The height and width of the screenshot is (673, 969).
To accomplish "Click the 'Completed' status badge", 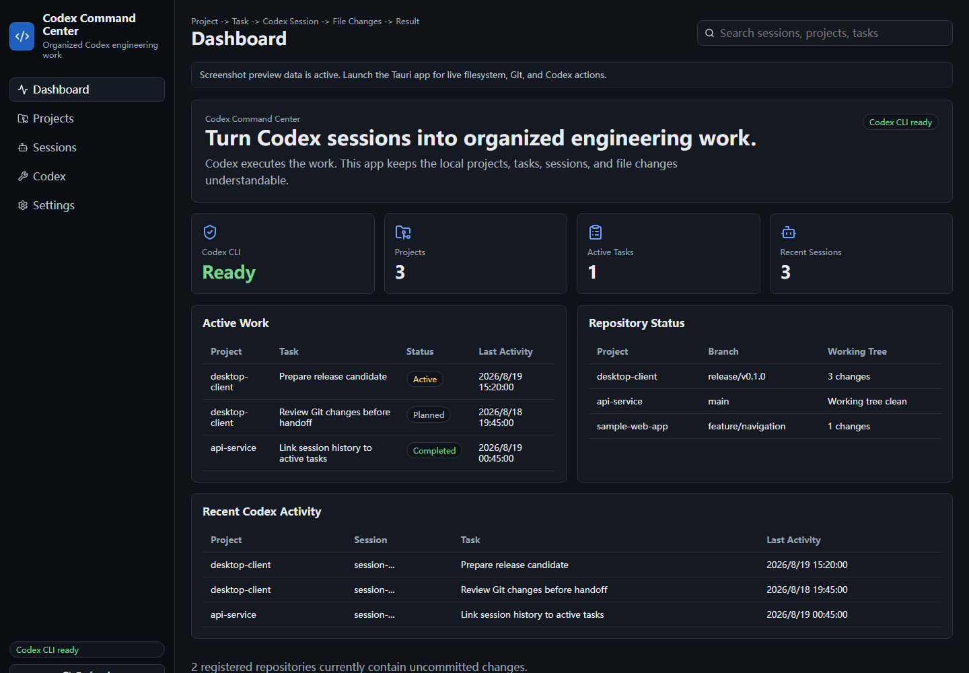I will click(434, 451).
